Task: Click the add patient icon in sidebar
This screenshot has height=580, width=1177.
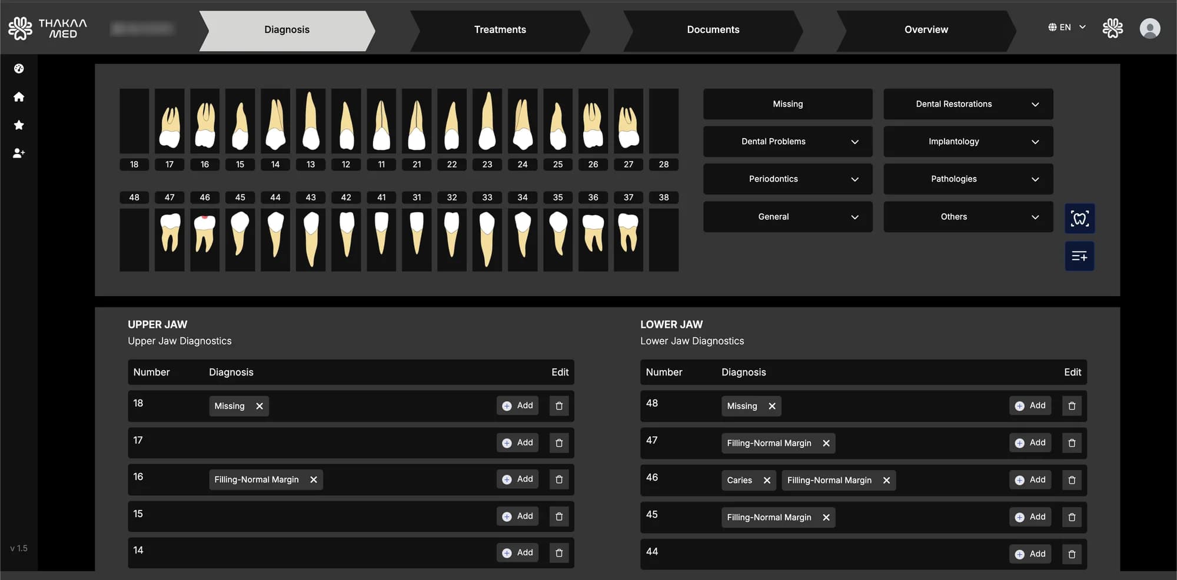Action: (x=19, y=153)
